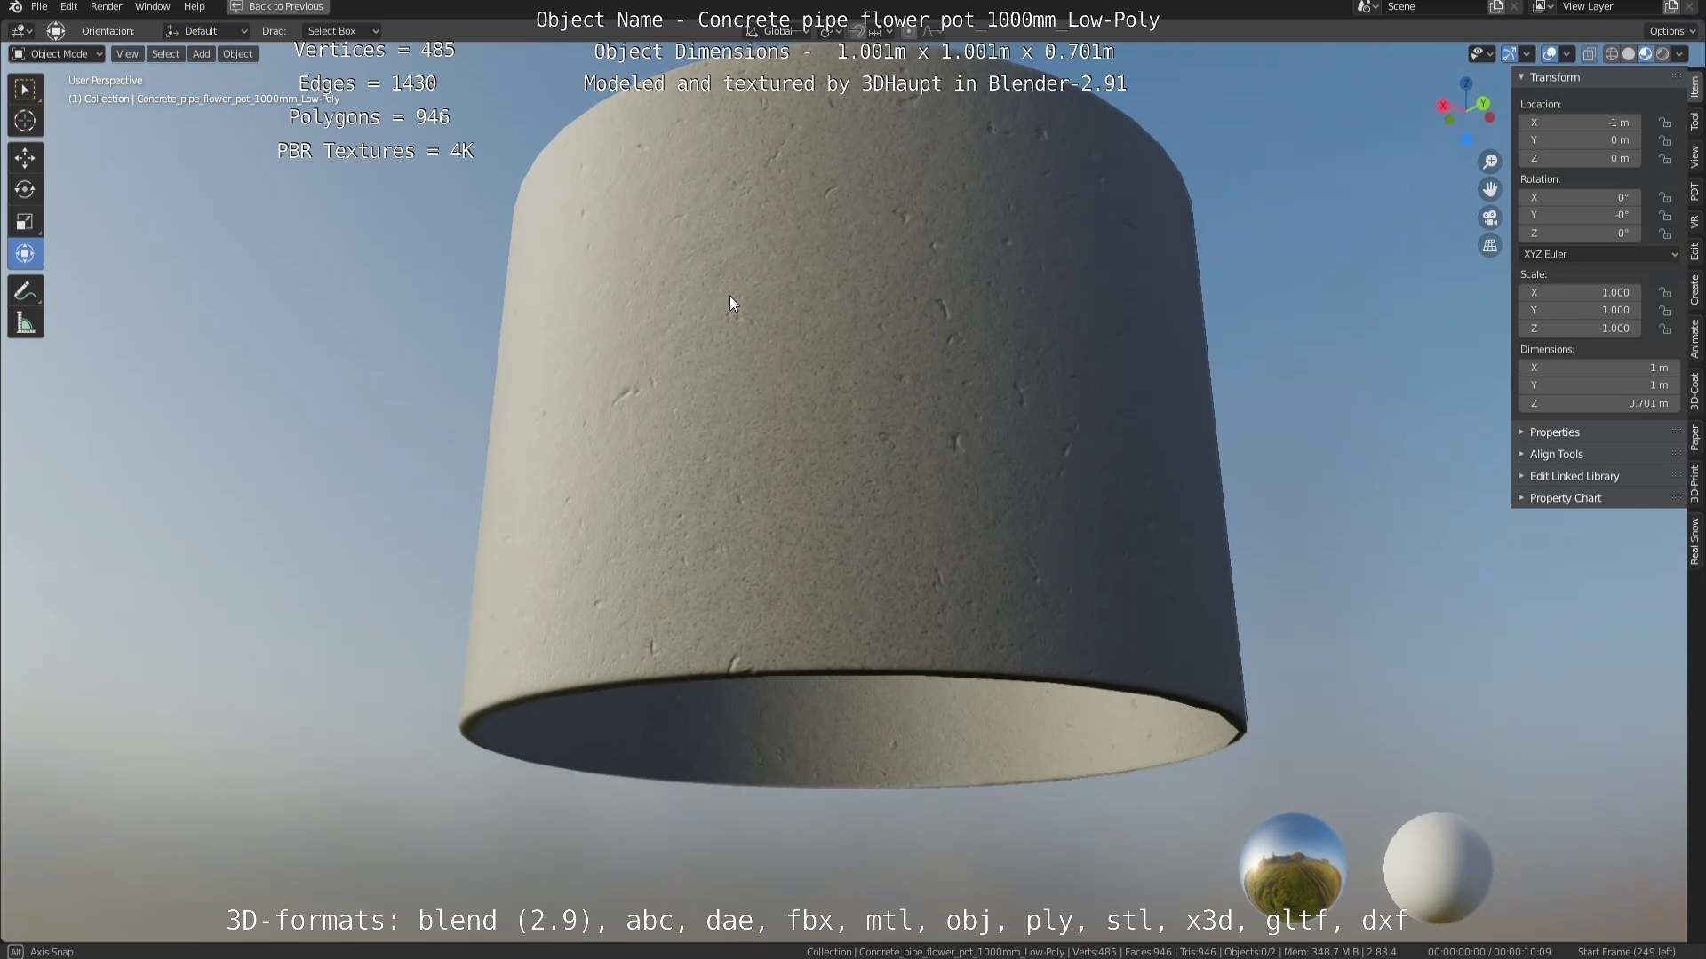The width and height of the screenshot is (1706, 959).
Task: Select the Measure ruler tool
Action: (25, 323)
